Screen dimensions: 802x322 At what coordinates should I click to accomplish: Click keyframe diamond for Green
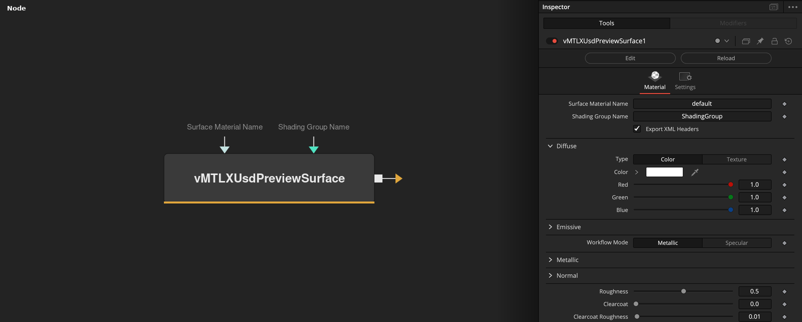click(784, 197)
